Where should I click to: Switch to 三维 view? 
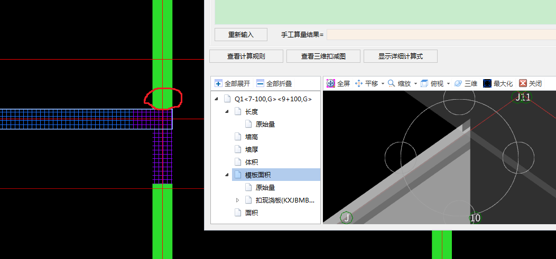(x=466, y=83)
